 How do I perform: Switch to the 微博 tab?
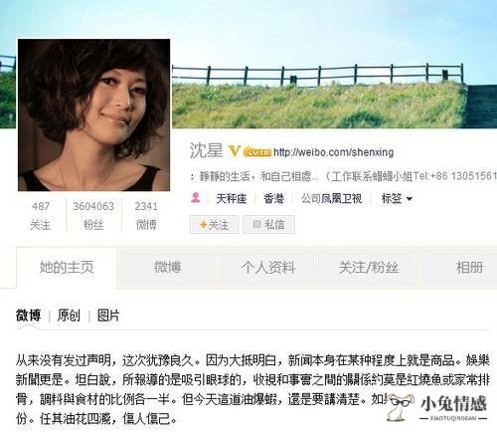[x=168, y=268]
